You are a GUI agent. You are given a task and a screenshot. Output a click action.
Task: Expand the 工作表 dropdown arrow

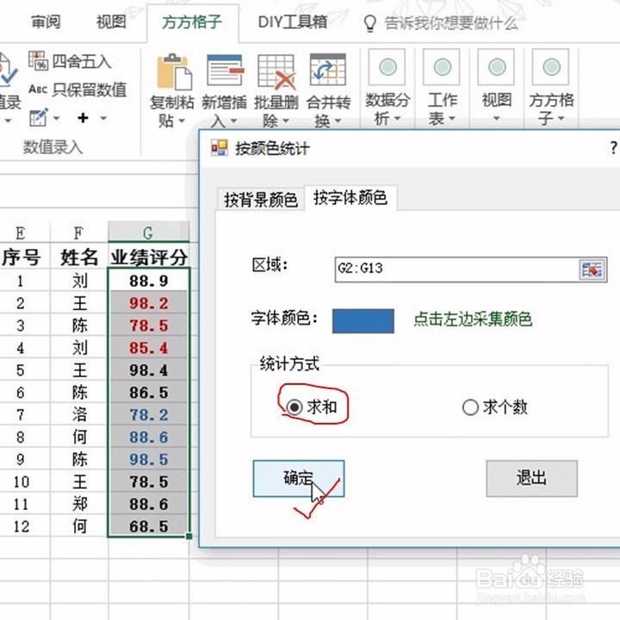pyautogui.click(x=451, y=118)
